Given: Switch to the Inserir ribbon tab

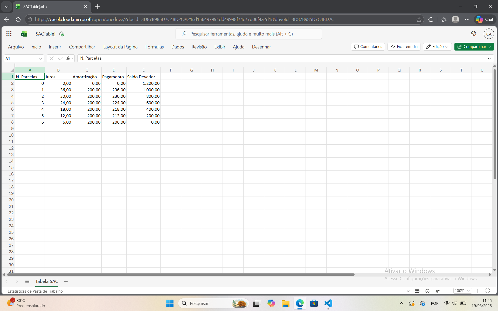Looking at the screenshot, I should point(55,47).
